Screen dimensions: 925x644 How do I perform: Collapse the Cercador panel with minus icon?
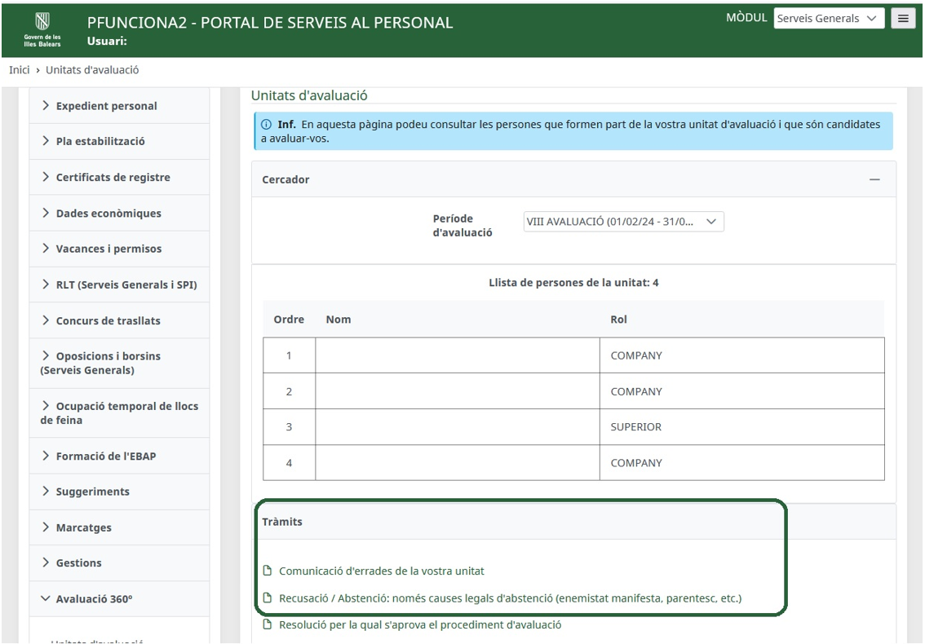click(x=874, y=179)
